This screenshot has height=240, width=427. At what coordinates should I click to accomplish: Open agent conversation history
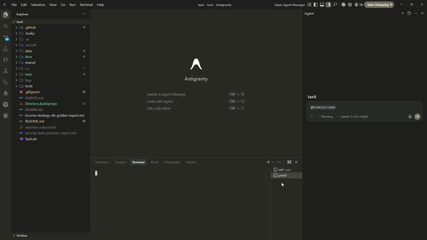tap(409, 13)
